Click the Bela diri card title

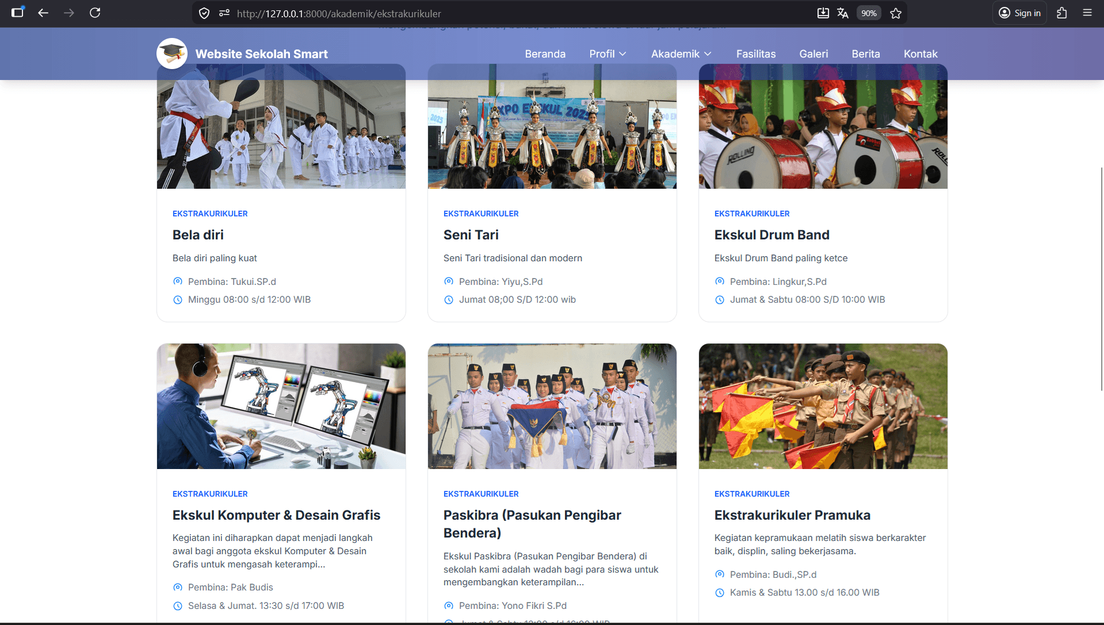click(x=198, y=235)
